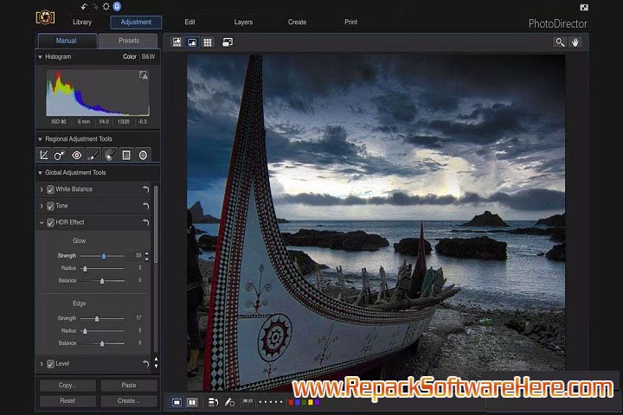The height and width of the screenshot is (415, 623).
Task: Toggle histogram clipping warning icon
Action: point(144,74)
